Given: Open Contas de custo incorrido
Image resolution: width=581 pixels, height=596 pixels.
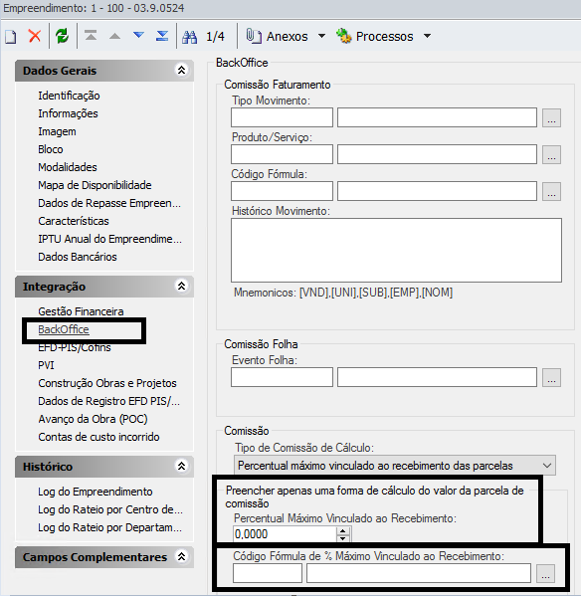Looking at the screenshot, I should coord(98,437).
